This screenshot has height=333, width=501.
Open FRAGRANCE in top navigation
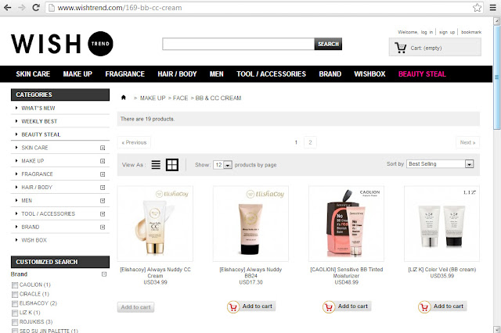pyautogui.click(x=125, y=74)
